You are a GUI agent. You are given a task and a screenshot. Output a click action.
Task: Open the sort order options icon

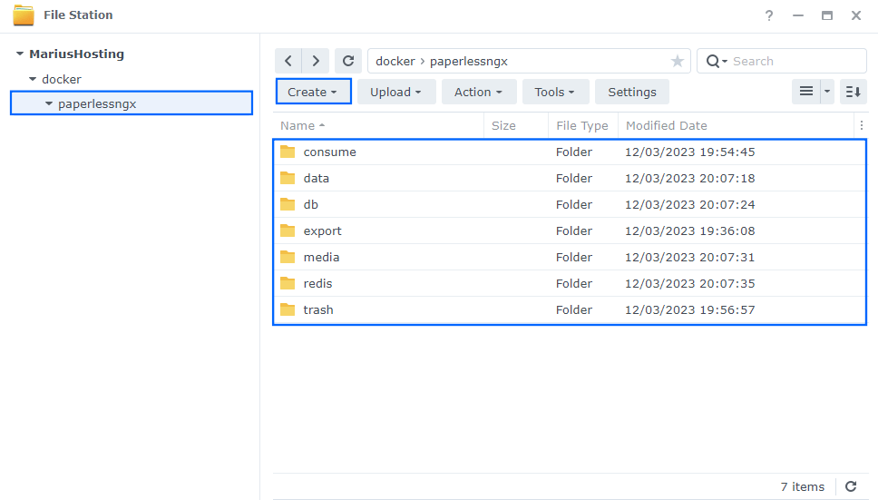coord(854,92)
